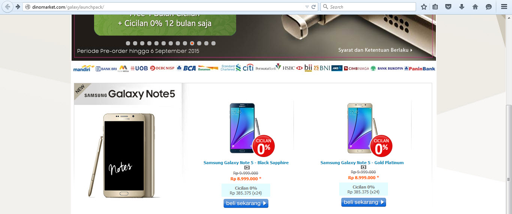Image resolution: width=512 pixels, height=214 pixels.
Task: Open the Pocket icon in toolbar
Action: [x=448, y=7]
